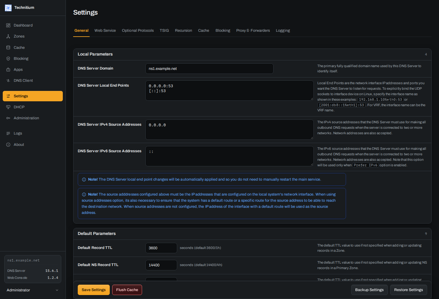The height and width of the screenshot is (299, 439).
Task: Click the Local Parameters section header
Action: (252, 54)
